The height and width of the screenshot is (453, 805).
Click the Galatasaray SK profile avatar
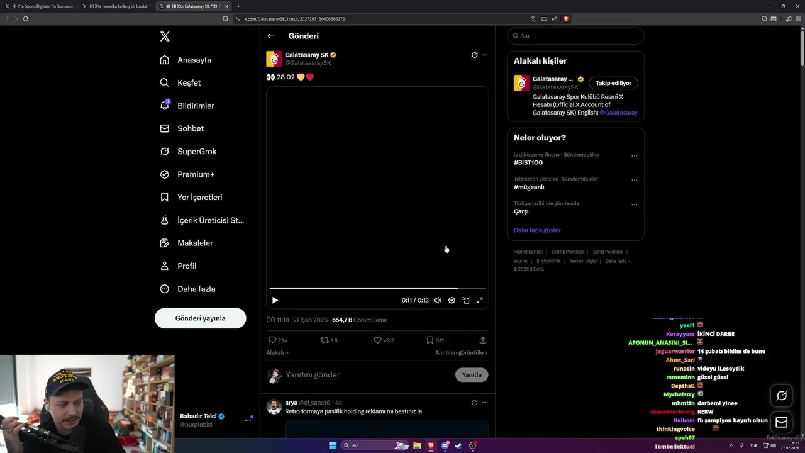[274, 59]
